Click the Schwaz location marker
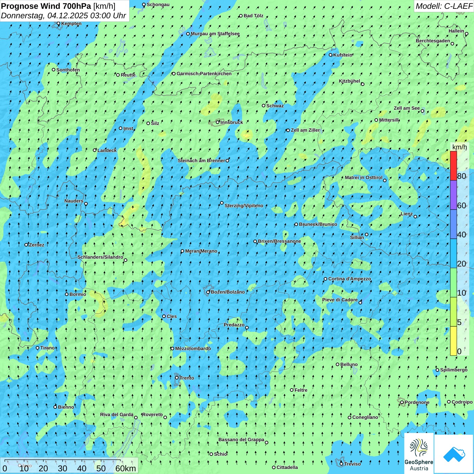 pos(263,106)
